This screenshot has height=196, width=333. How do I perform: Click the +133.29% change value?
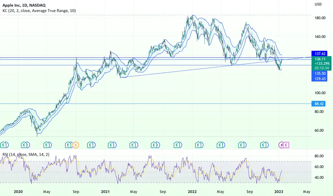pyautogui.click(x=322, y=63)
